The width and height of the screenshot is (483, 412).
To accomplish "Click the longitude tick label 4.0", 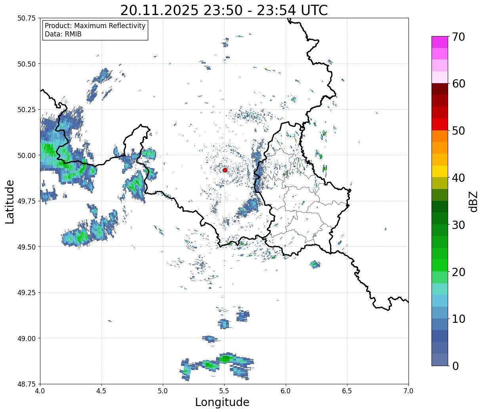I will 40,391.
